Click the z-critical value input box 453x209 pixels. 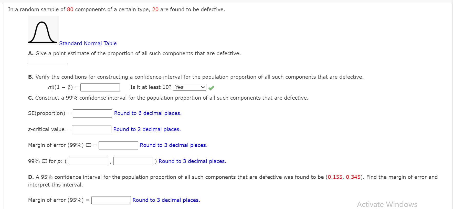point(91,129)
